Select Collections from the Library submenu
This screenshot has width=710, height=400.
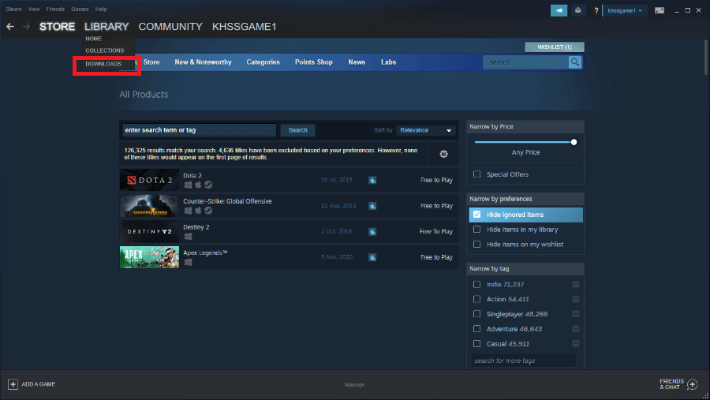[x=105, y=50]
